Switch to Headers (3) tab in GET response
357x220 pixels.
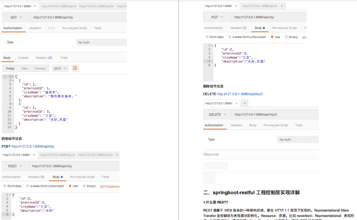click(x=44, y=58)
